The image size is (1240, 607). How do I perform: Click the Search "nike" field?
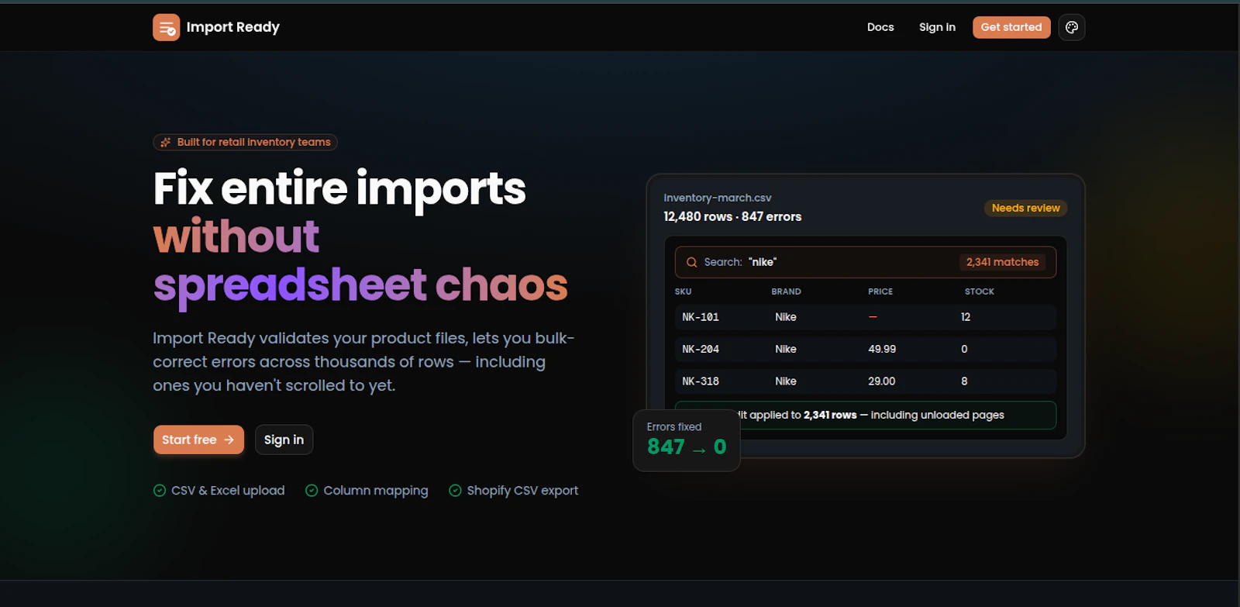pos(865,263)
